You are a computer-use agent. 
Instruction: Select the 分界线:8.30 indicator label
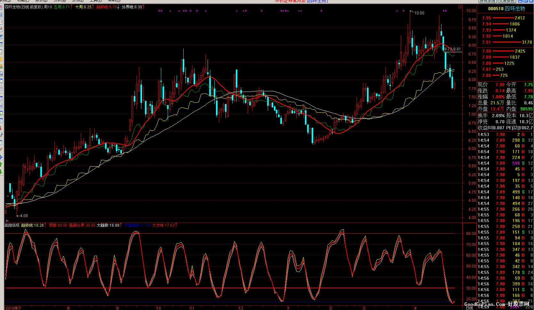tap(132, 7)
